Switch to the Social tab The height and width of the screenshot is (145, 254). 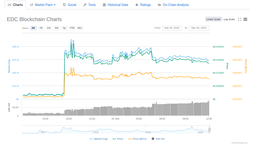coord(70,5)
